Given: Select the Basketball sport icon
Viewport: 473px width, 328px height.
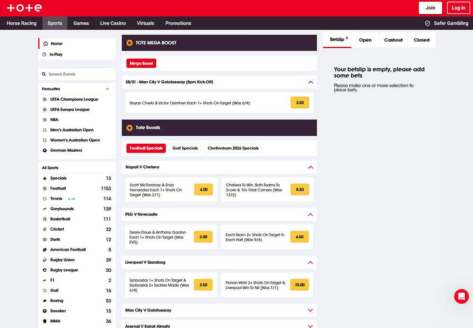Looking at the screenshot, I should (45, 219).
